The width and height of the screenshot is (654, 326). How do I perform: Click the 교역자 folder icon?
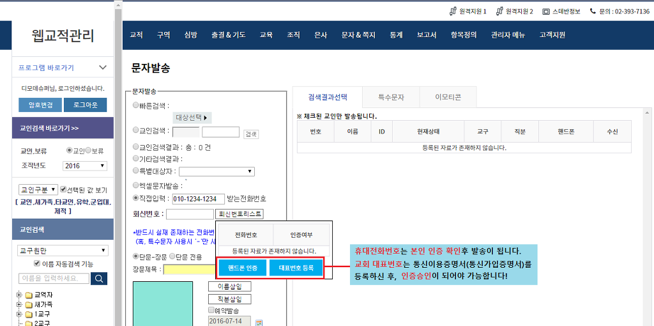pyautogui.click(x=29, y=295)
